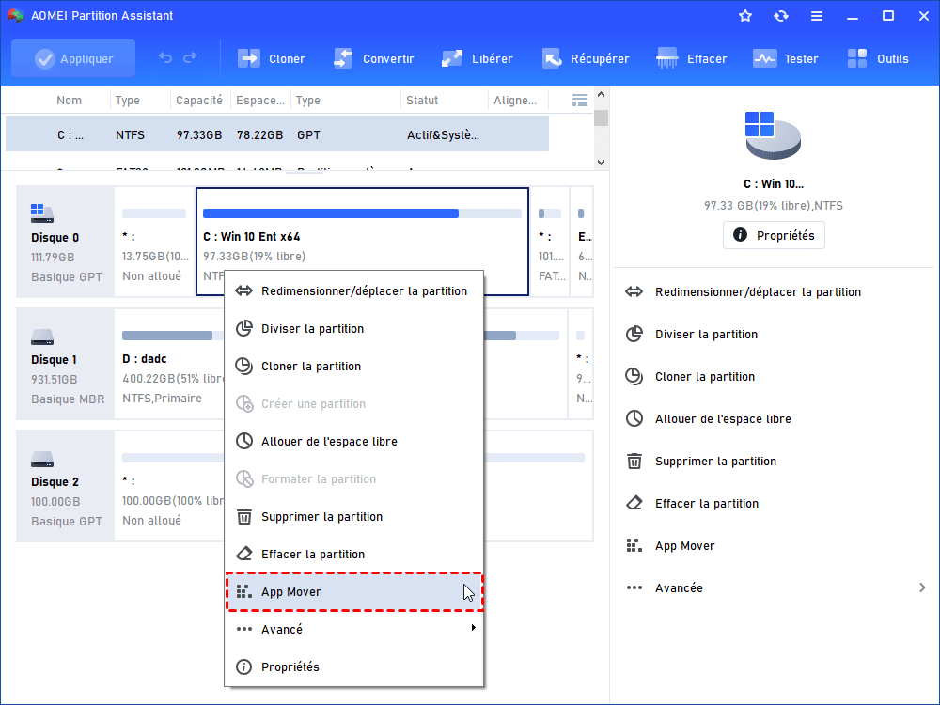Choose Allouer de l'espace libre in context menu
The width and height of the screenshot is (940, 705).
(353, 441)
